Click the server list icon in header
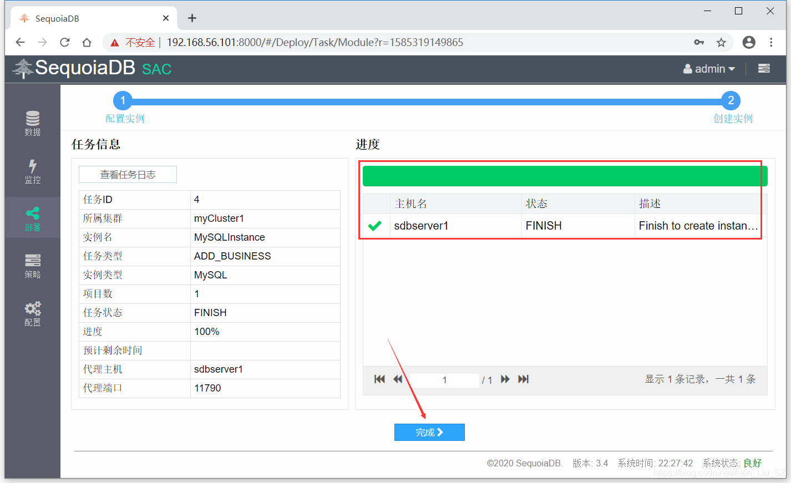The width and height of the screenshot is (791, 483). (764, 68)
